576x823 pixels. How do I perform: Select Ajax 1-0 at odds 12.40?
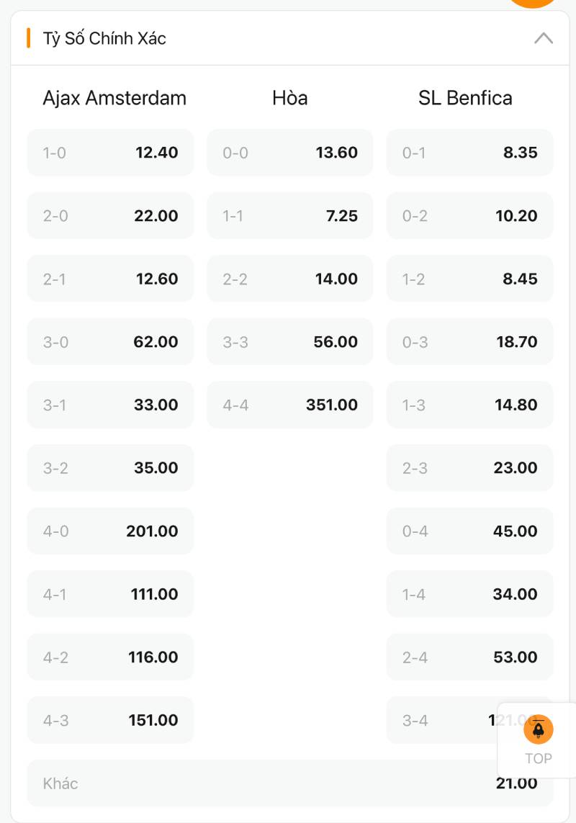pyautogui.click(x=110, y=153)
